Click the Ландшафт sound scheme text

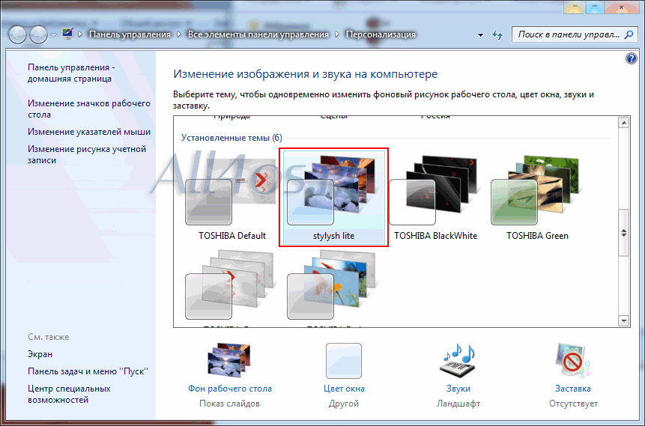458,404
